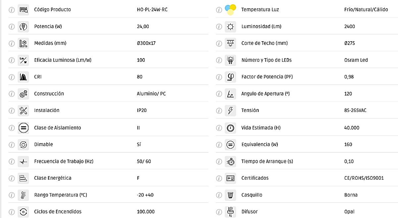398x218 pixels.
Task: Click the Instalación tools icon
Action: (x=23, y=110)
